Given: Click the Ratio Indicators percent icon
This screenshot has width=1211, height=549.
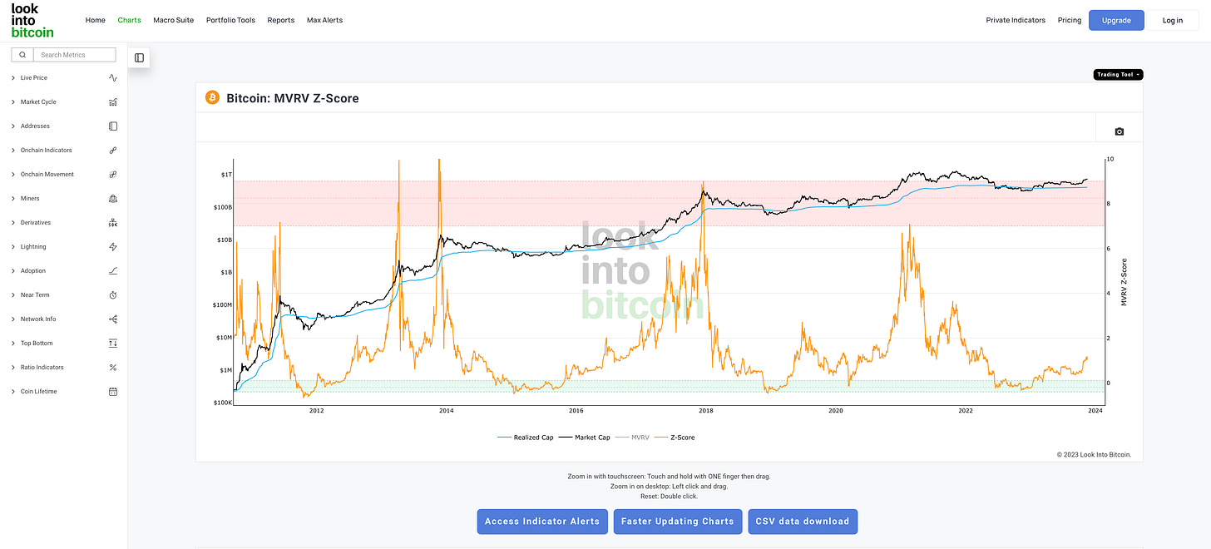Looking at the screenshot, I should [113, 367].
